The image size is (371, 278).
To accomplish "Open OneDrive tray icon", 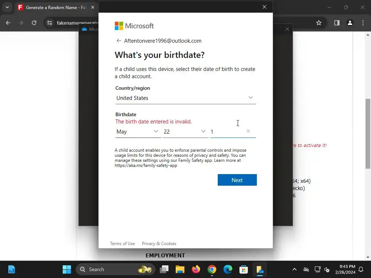I will point(306,269).
